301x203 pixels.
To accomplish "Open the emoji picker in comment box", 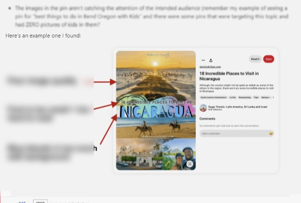I will (271, 133).
